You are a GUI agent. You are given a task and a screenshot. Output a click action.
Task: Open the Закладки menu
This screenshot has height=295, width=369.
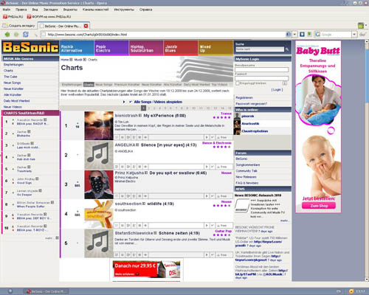(x=51, y=10)
